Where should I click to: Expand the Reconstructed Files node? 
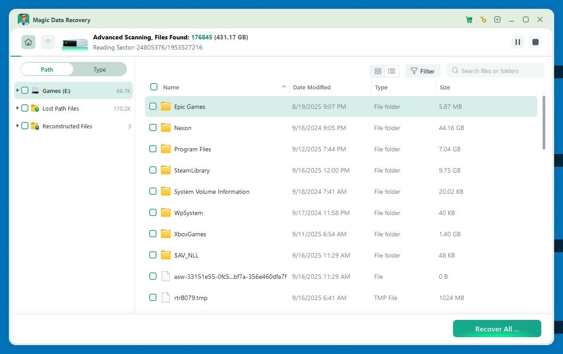coord(19,126)
